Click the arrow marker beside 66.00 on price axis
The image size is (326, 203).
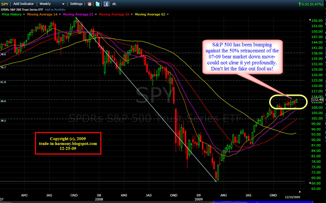pos(310,183)
